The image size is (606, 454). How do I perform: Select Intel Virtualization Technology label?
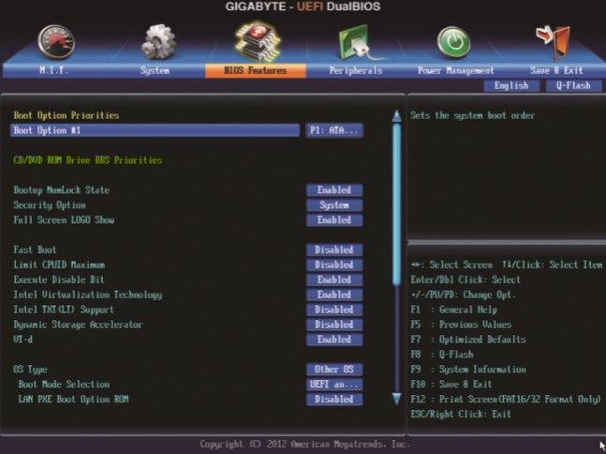[88, 295]
